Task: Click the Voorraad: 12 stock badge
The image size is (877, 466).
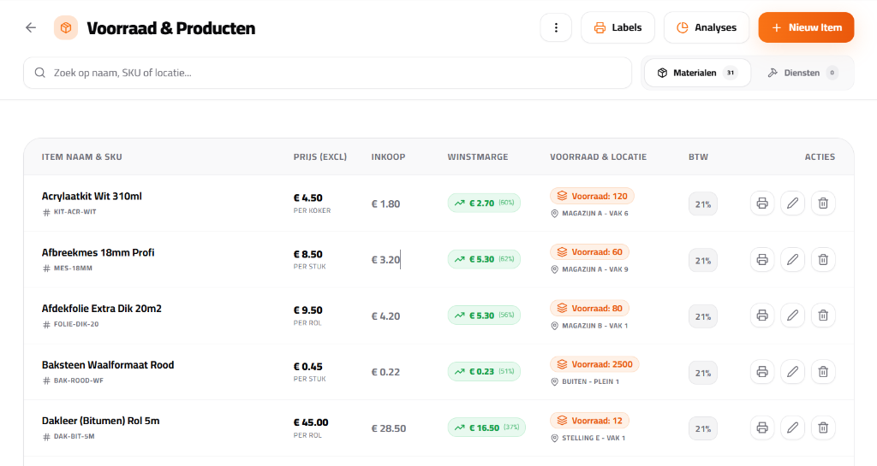Action: coord(589,421)
